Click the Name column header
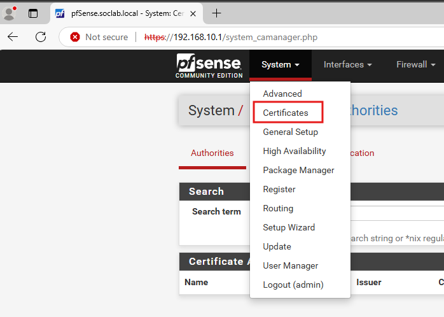This screenshot has height=317, width=444. coord(196,283)
